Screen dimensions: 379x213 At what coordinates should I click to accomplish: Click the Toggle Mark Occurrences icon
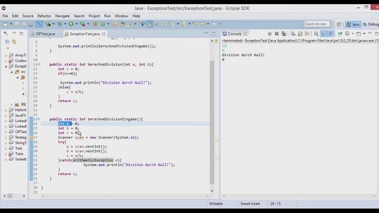tap(150, 24)
